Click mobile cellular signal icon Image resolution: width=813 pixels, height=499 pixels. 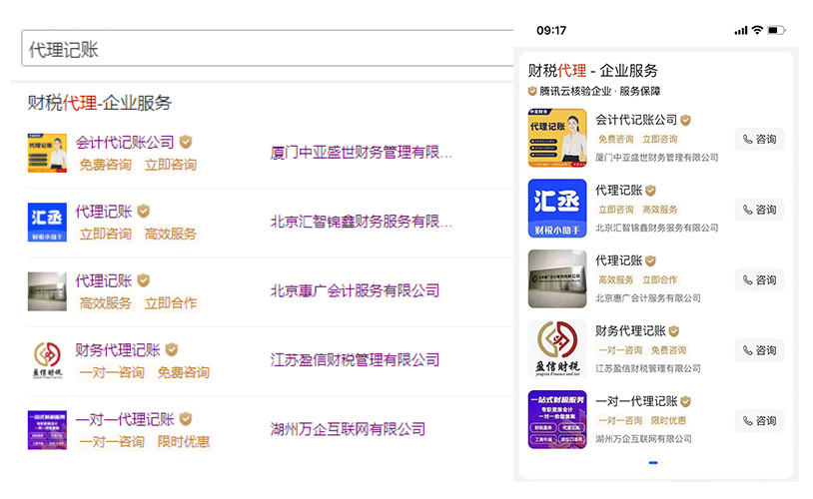point(741,31)
